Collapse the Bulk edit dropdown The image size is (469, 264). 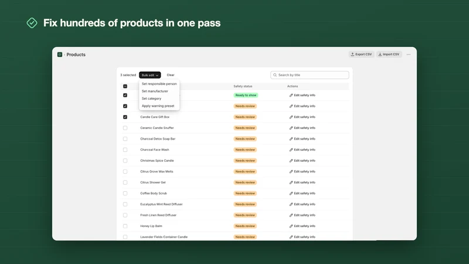coord(150,75)
